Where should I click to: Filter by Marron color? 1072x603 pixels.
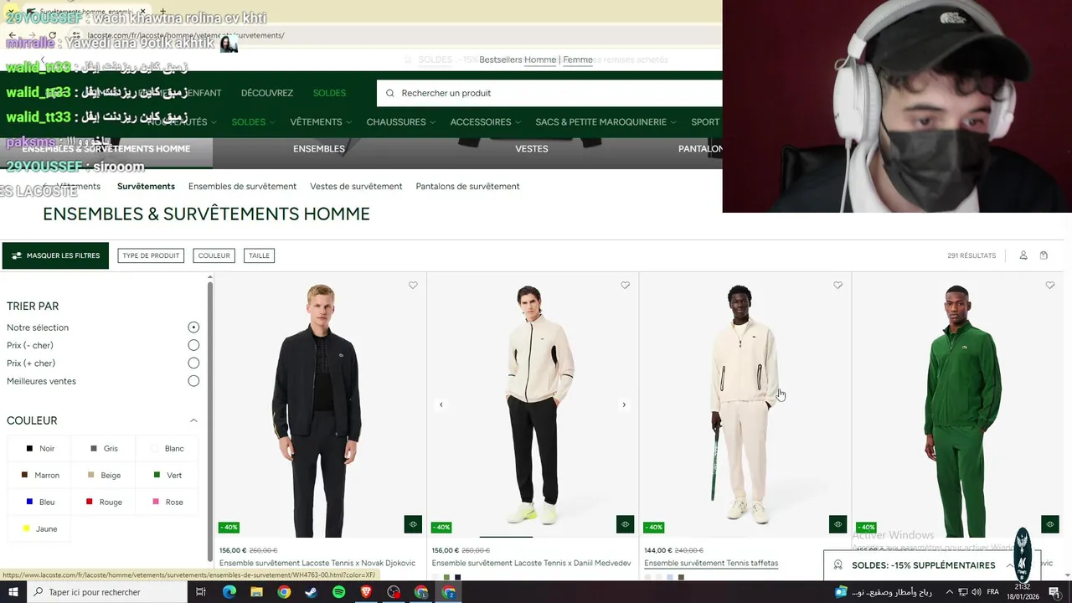(x=39, y=476)
